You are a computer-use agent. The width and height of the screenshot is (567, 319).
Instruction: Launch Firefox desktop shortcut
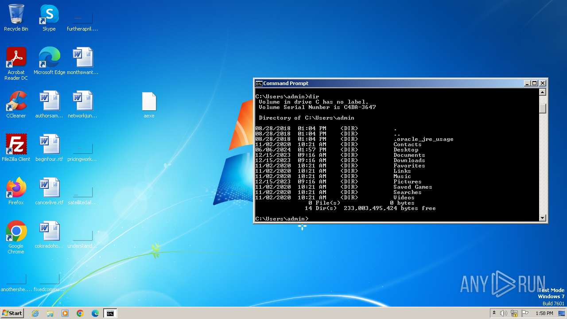(16, 191)
